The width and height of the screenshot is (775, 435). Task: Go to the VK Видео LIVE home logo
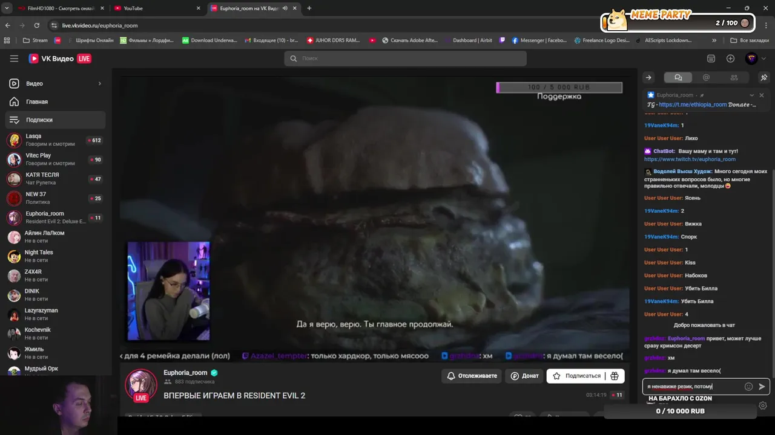[x=60, y=59]
